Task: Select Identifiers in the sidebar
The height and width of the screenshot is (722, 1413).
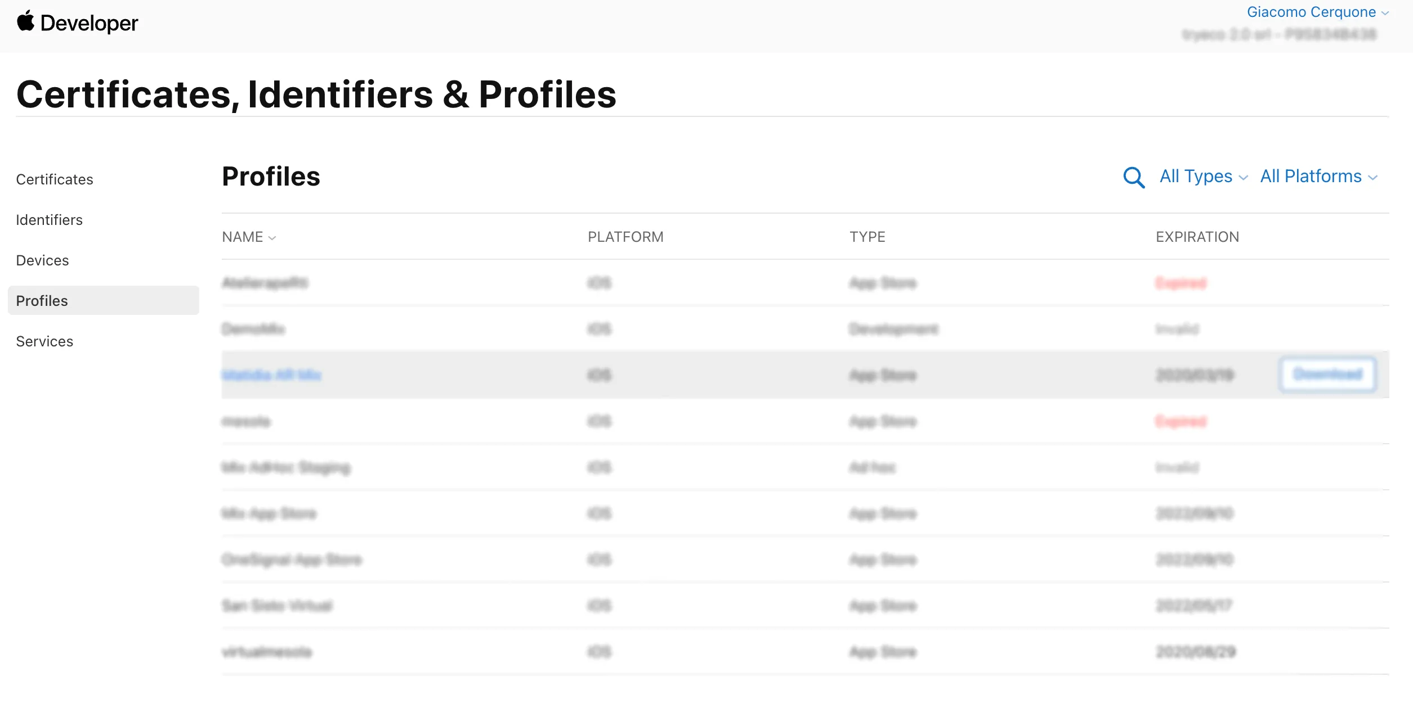Action: [x=49, y=220]
